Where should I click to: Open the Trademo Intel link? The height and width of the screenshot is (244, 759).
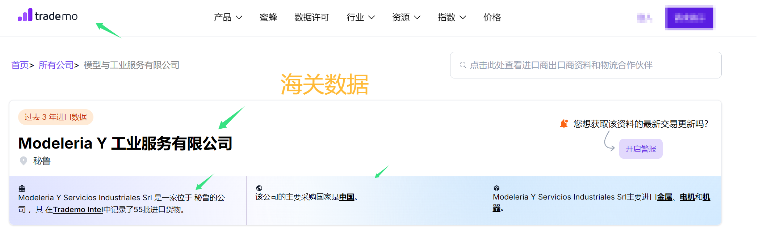(x=78, y=210)
